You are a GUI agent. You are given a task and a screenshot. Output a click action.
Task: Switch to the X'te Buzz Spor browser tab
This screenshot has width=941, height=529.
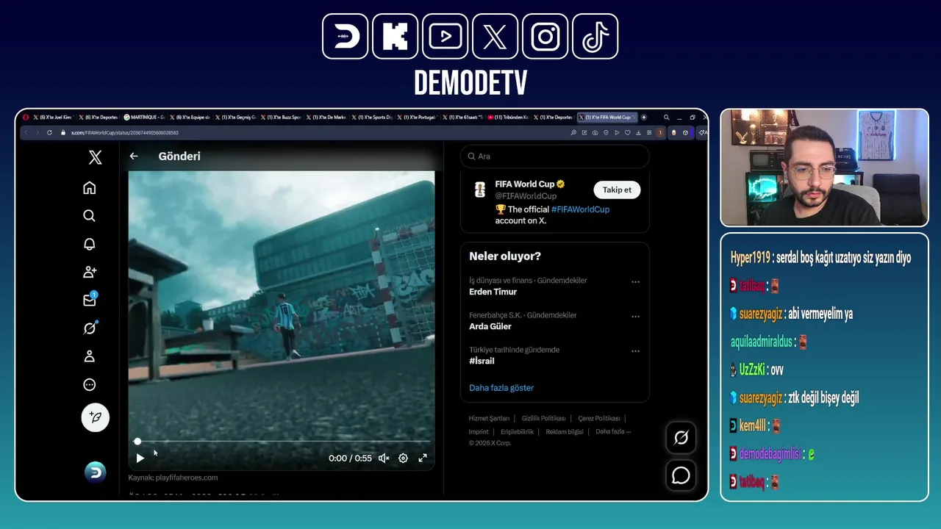click(x=280, y=118)
